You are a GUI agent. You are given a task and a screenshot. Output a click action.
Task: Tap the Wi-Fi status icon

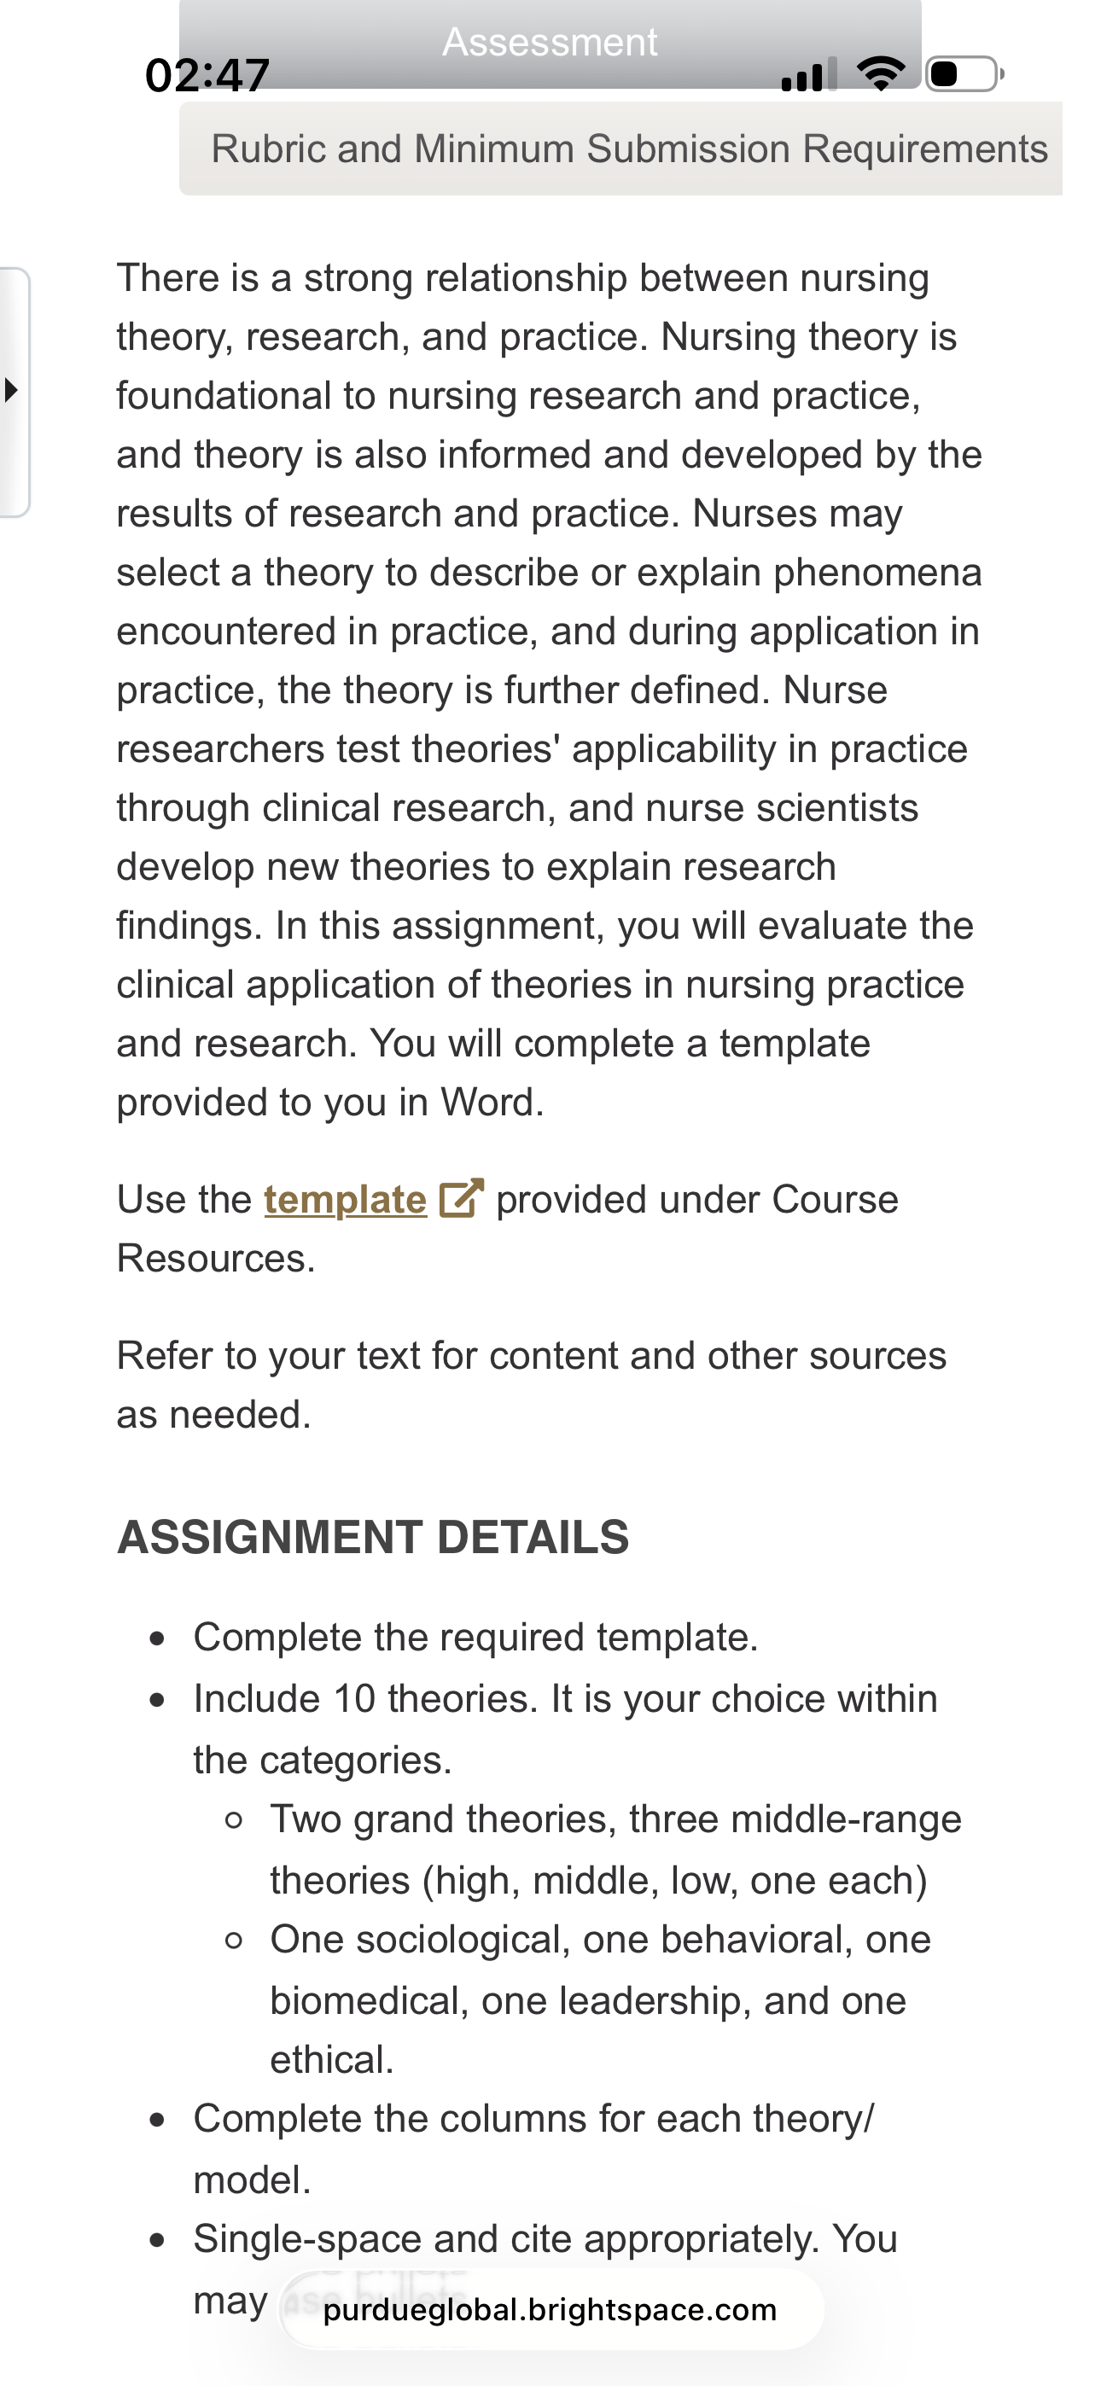pyautogui.click(x=882, y=73)
